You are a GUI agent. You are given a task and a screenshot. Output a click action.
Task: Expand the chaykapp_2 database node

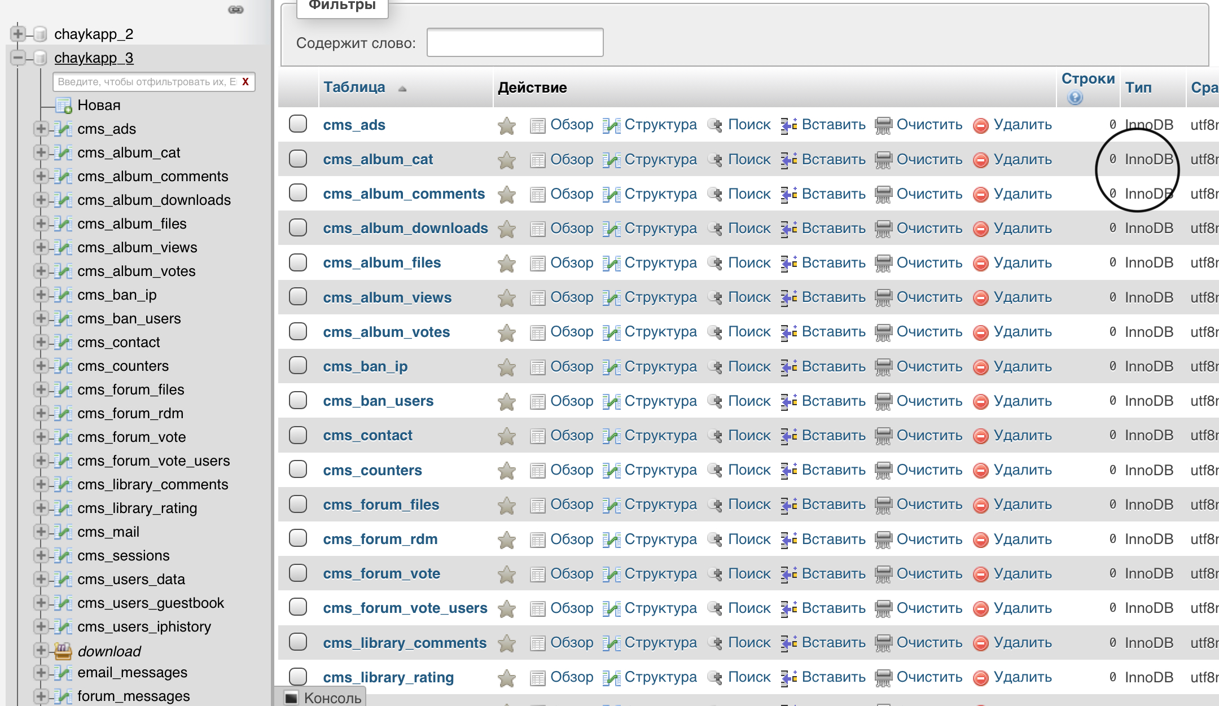click(x=18, y=34)
